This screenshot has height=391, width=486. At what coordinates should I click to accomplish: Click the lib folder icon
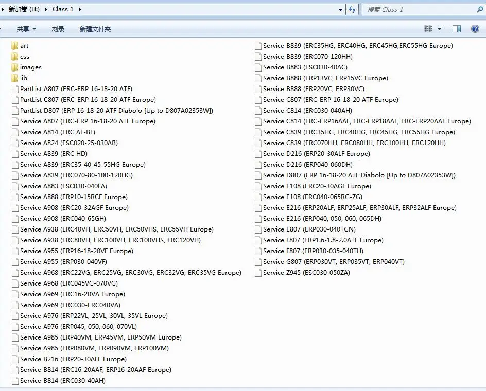[14, 78]
